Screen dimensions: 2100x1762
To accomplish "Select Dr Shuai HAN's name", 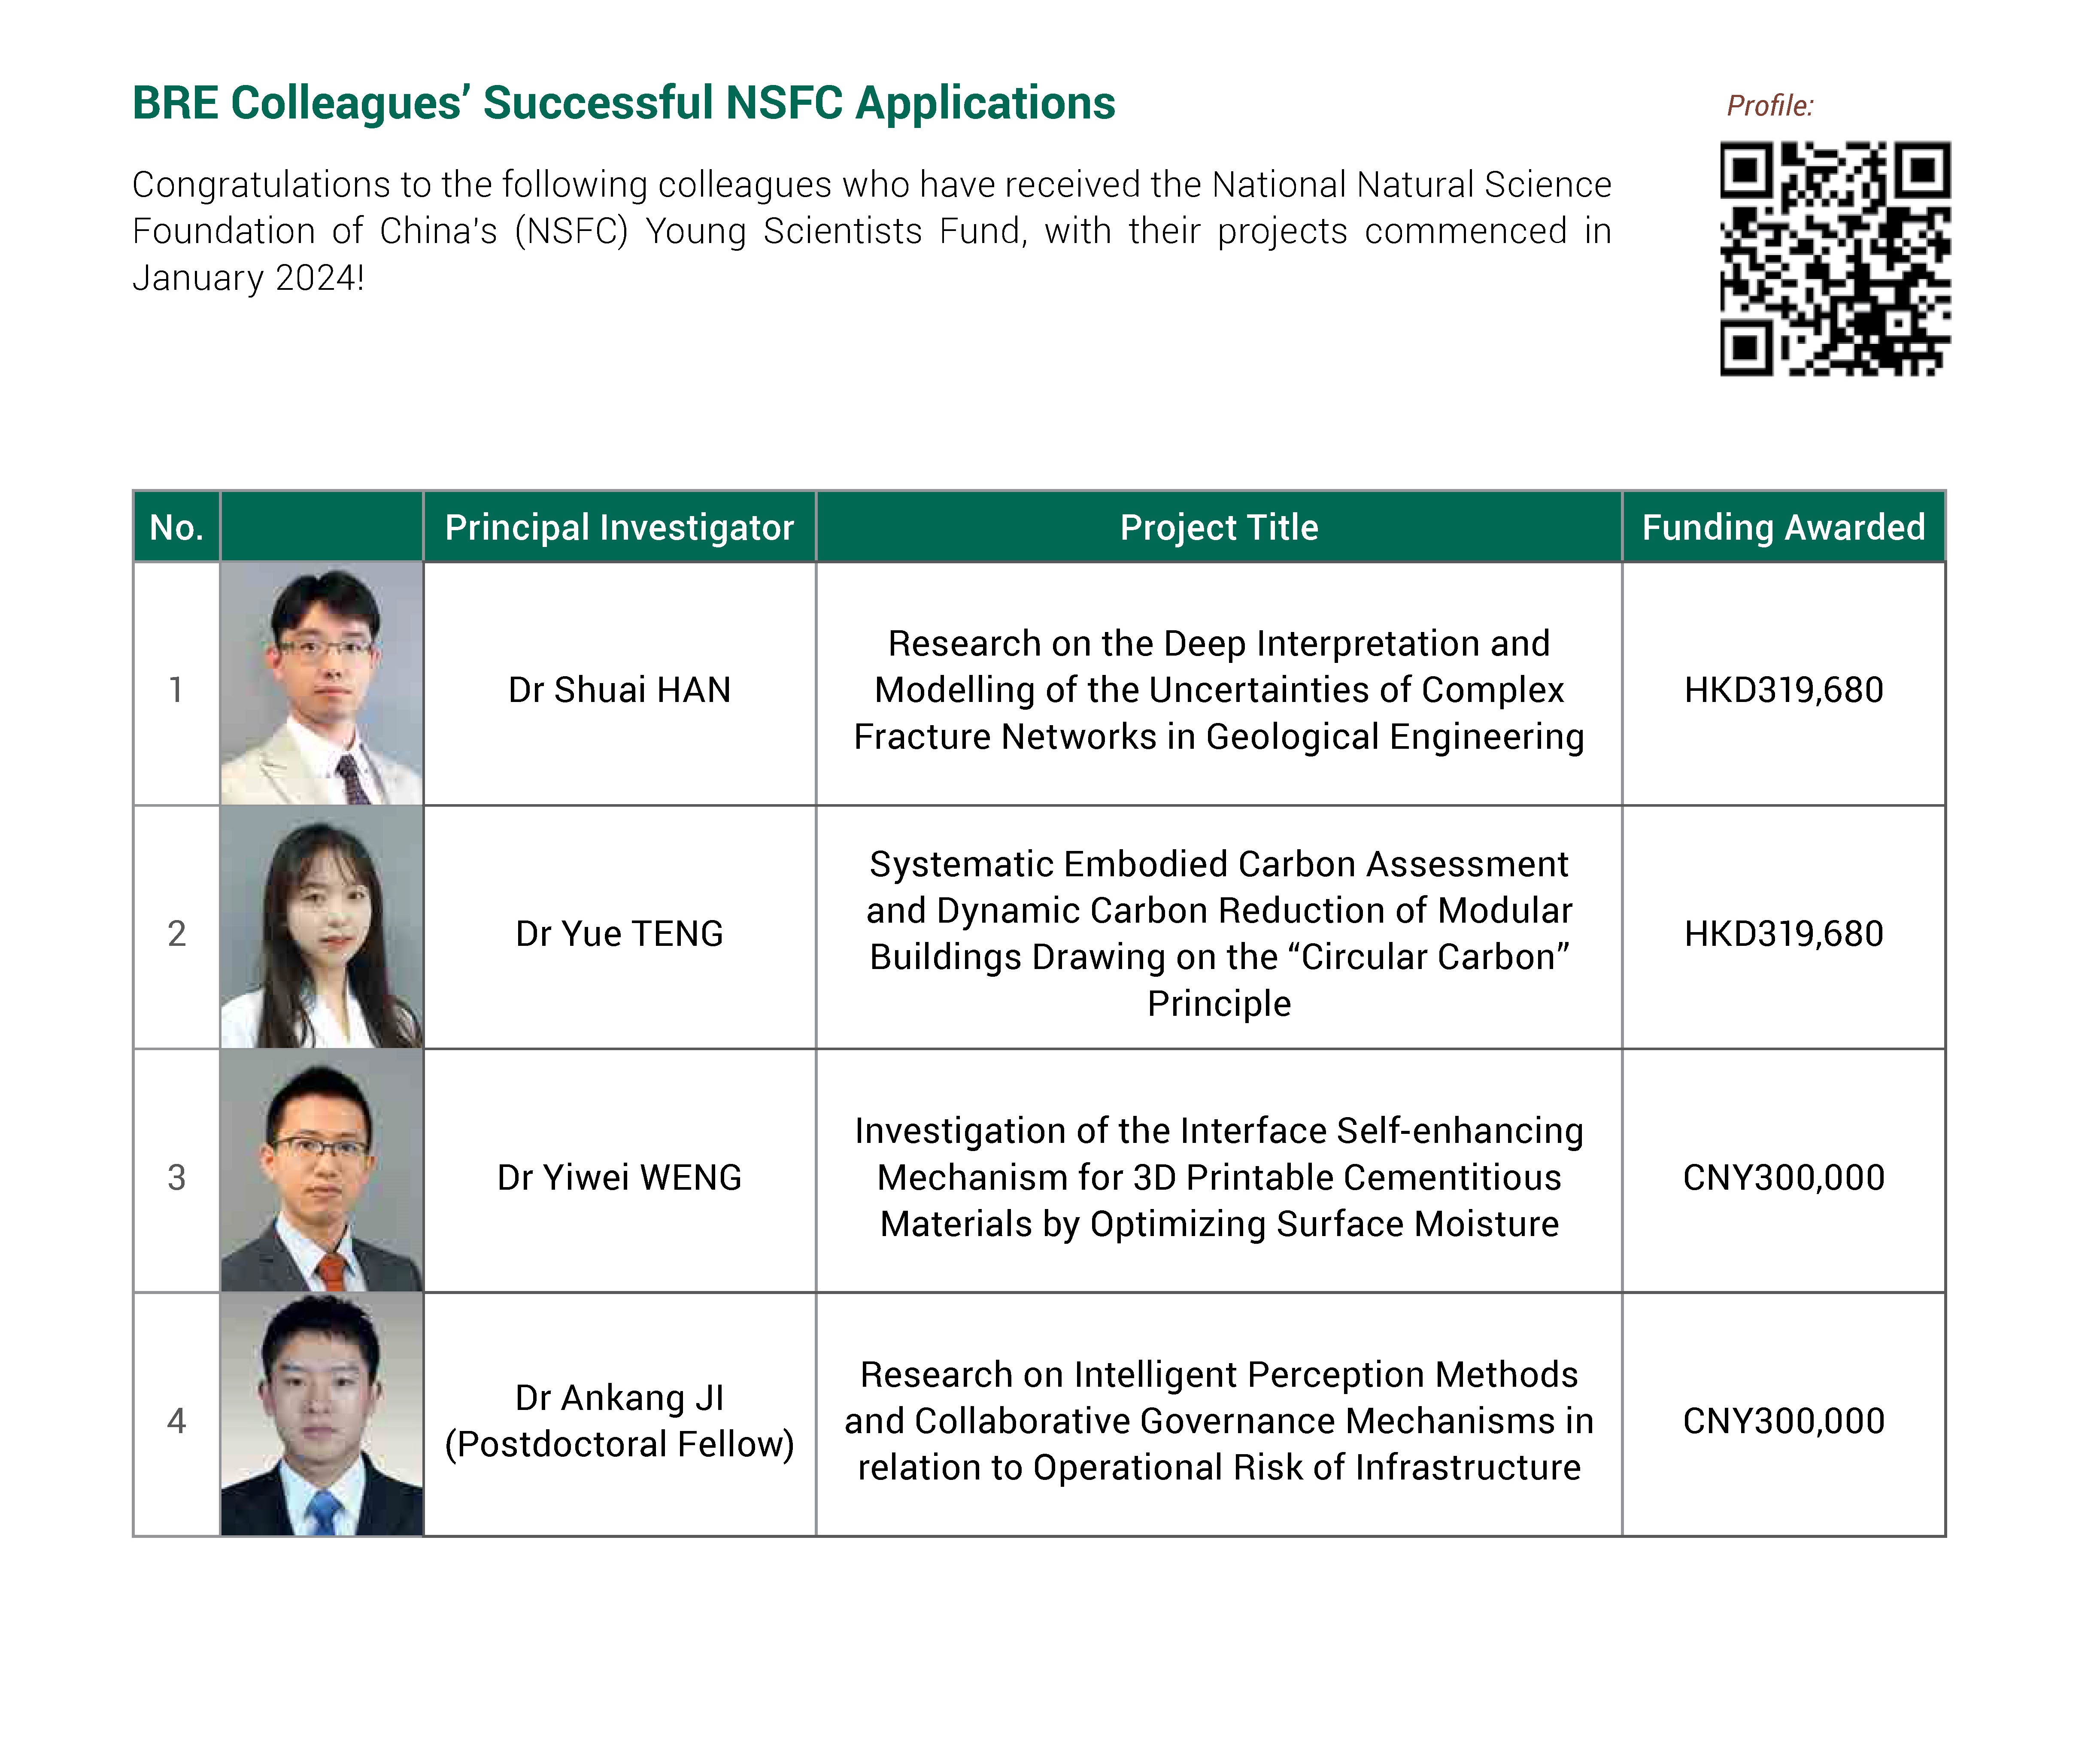I will tap(622, 690).
